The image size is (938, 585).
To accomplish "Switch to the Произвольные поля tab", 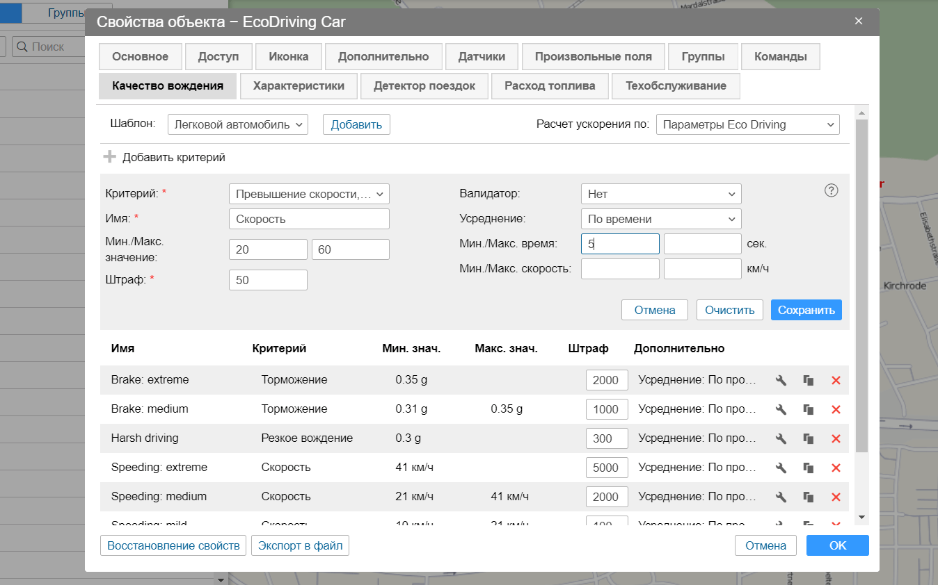I will tap(594, 57).
